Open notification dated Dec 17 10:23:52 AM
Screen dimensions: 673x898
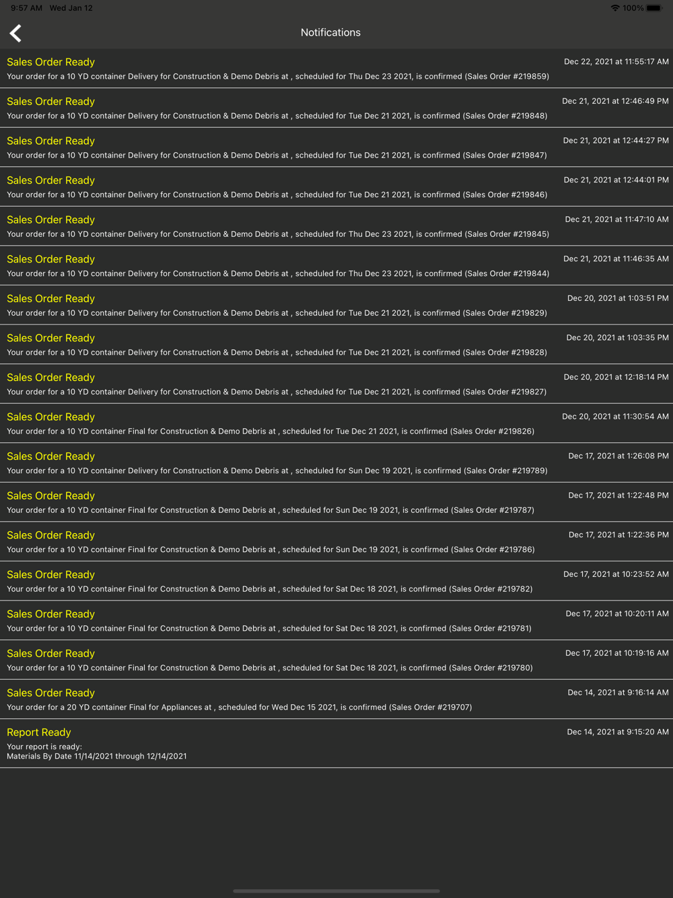(336, 581)
